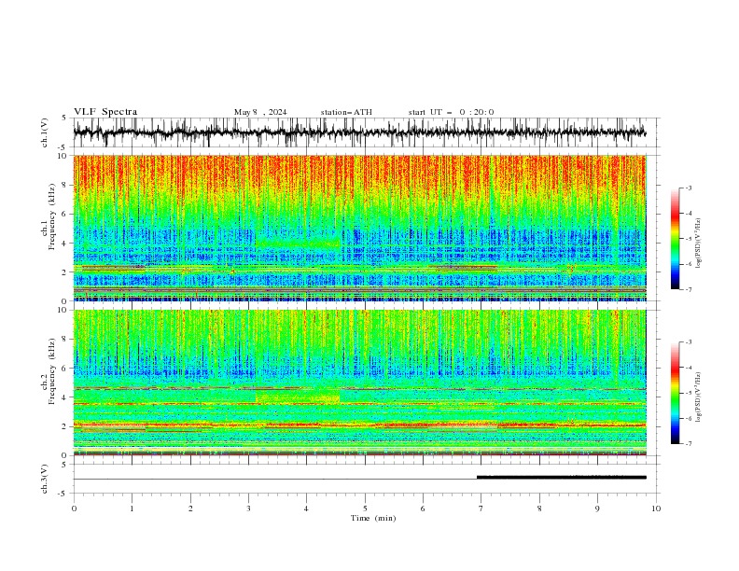
Task: Click the time axis tick label "4"
Action: click(x=307, y=508)
